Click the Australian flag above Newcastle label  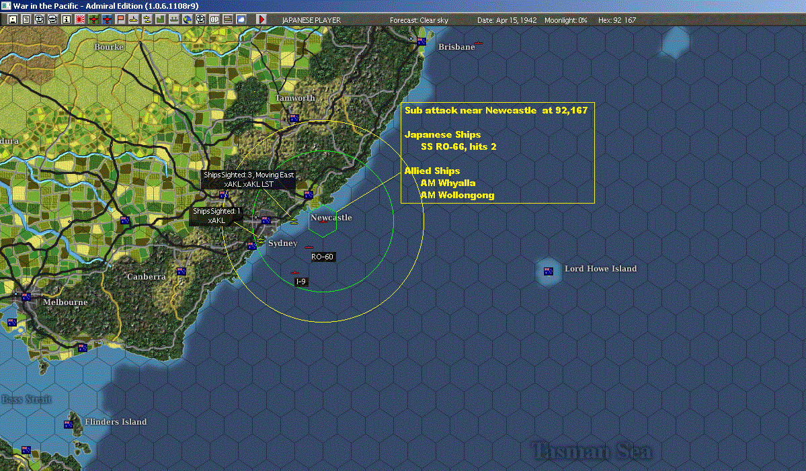tap(309, 195)
